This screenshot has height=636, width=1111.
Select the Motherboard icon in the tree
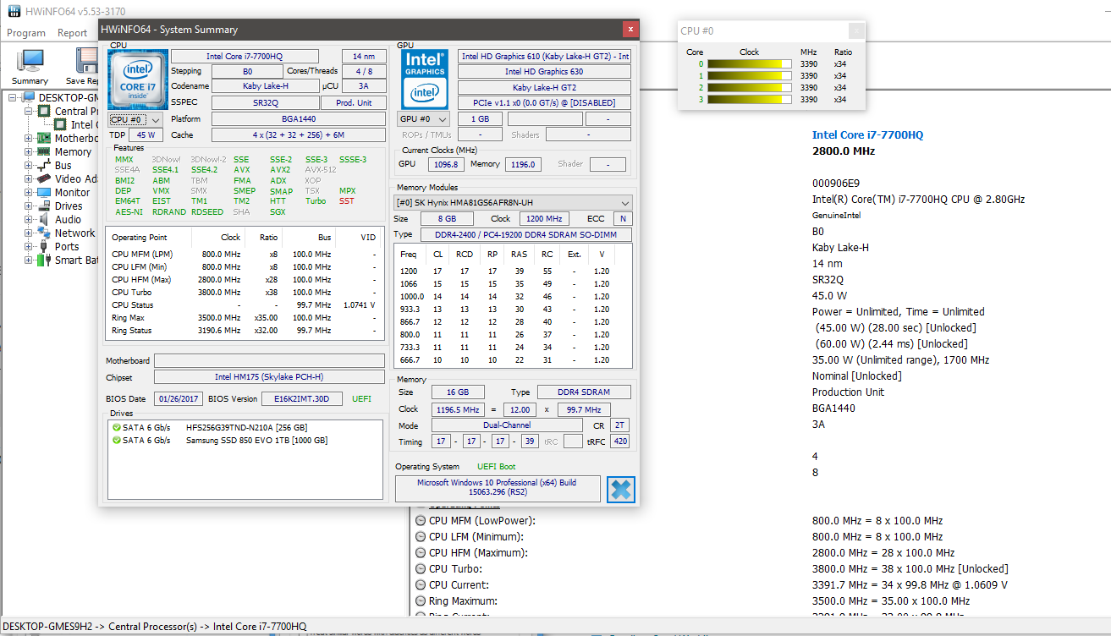45,138
